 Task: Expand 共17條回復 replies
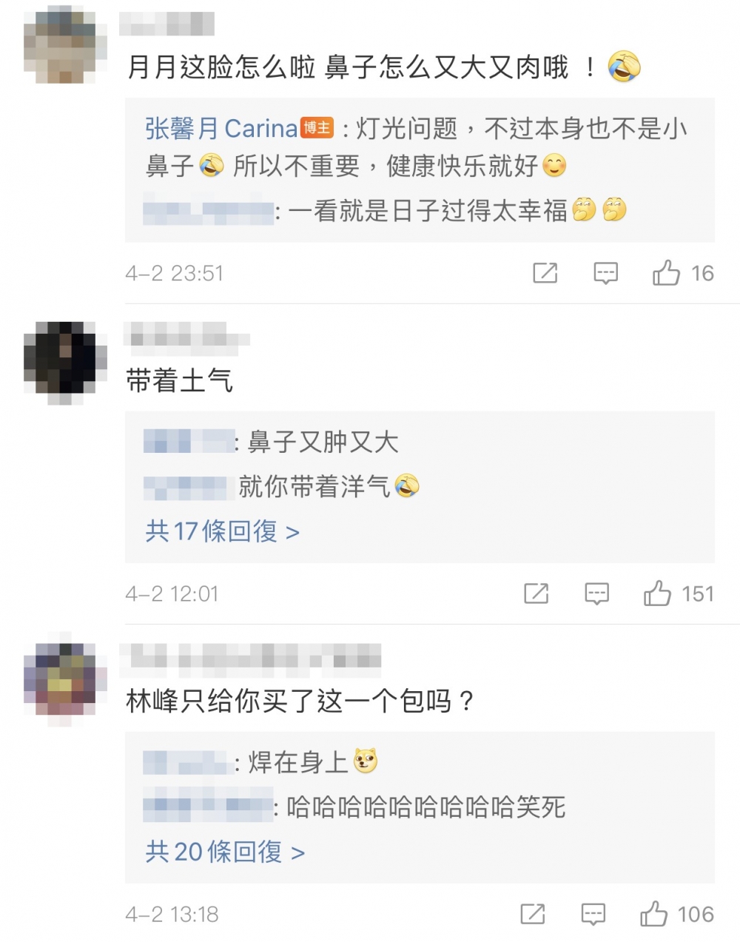click(x=222, y=531)
